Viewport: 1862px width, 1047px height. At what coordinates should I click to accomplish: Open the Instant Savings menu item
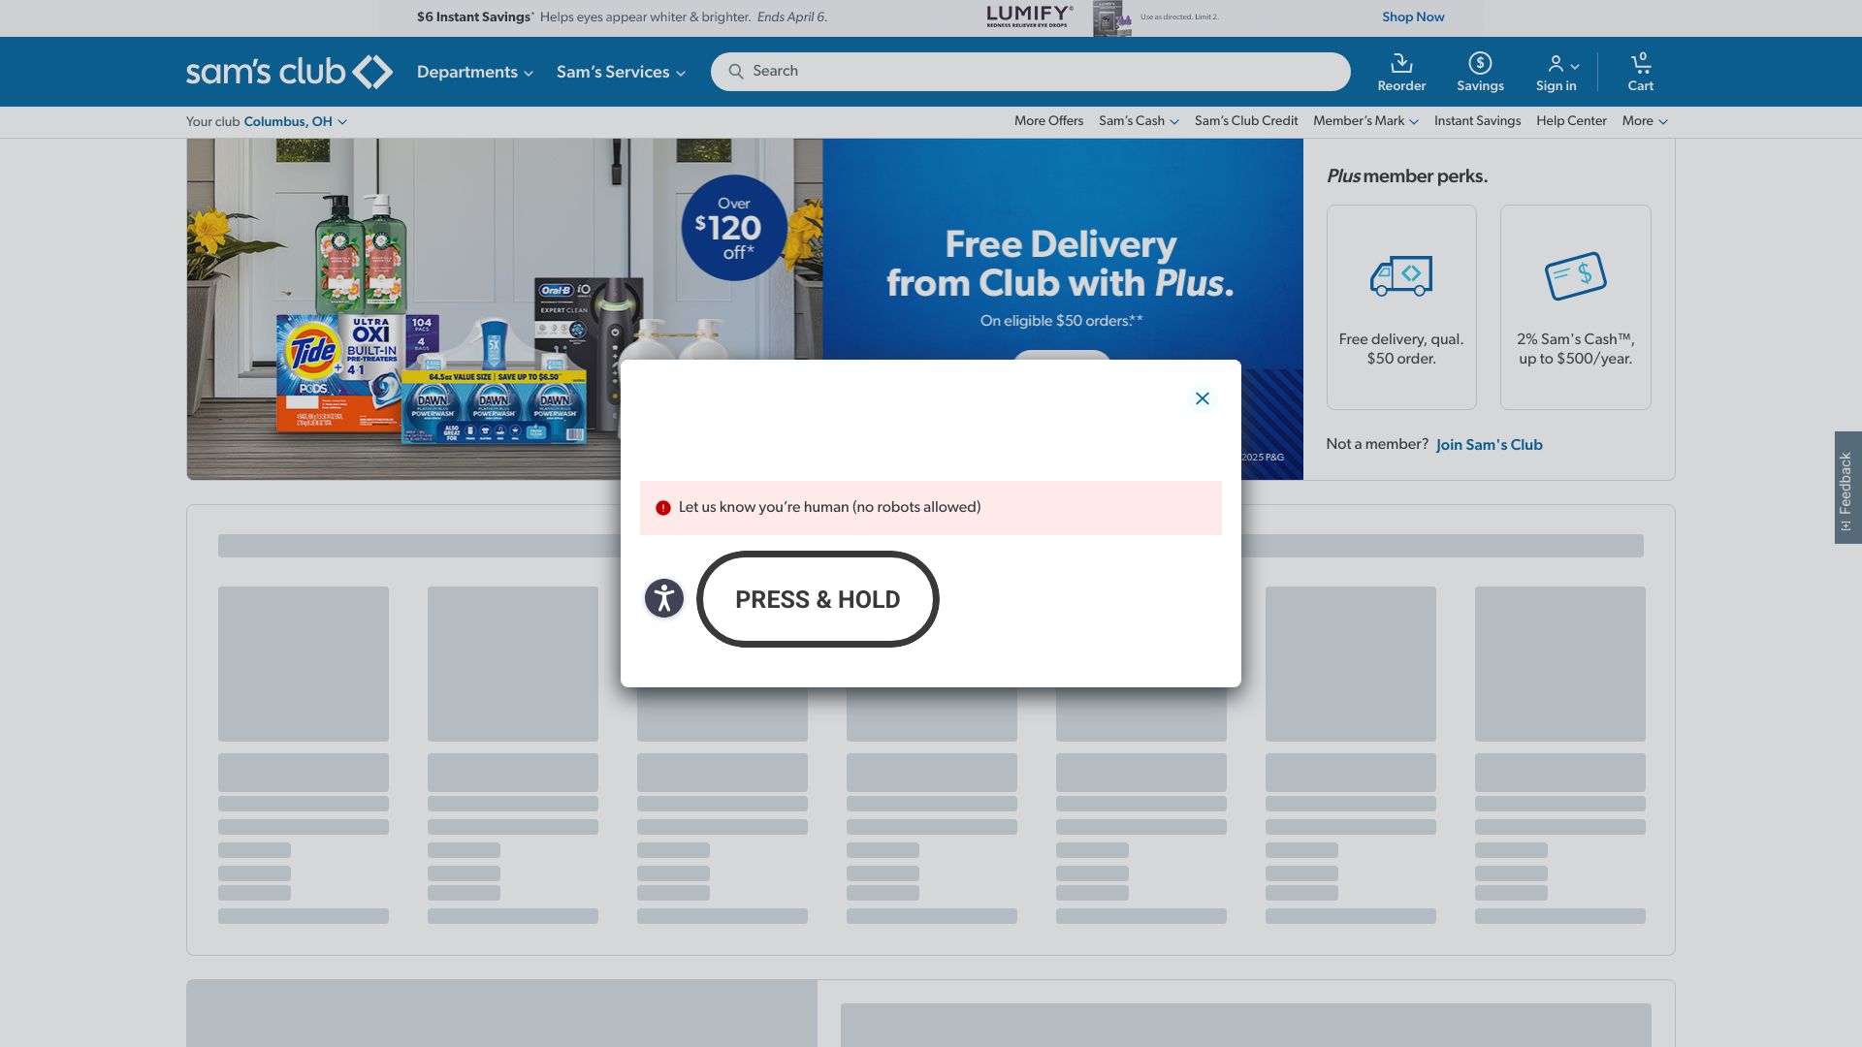pos(1477,121)
